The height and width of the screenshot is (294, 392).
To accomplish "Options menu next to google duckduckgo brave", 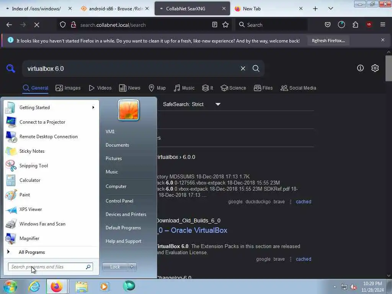I will pos(291,202).
